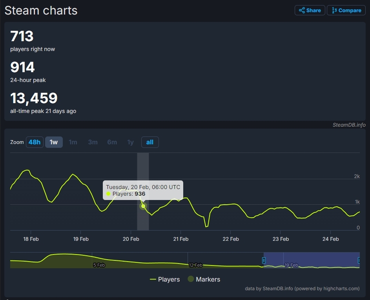Toggle the Players series in legend
The image size is (370, 300).
click(165, 279)
